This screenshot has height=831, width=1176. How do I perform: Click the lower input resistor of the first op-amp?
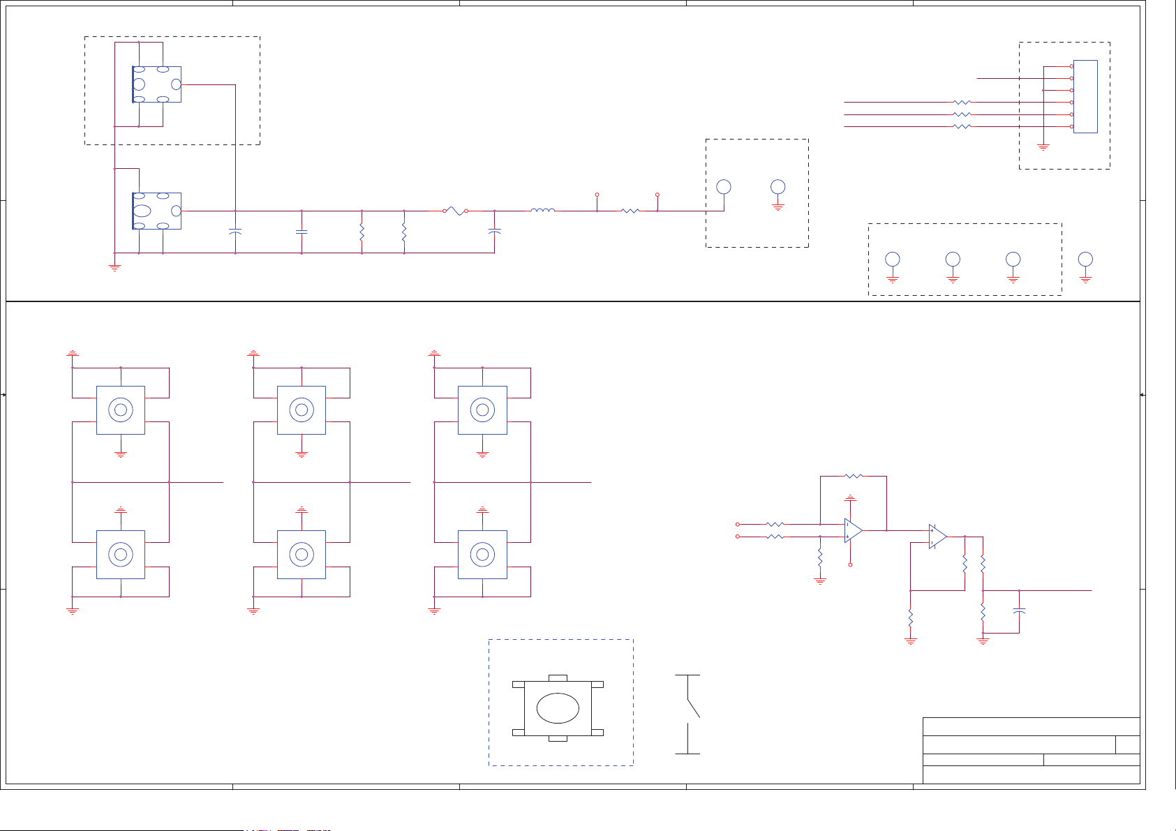click(775, 537)
